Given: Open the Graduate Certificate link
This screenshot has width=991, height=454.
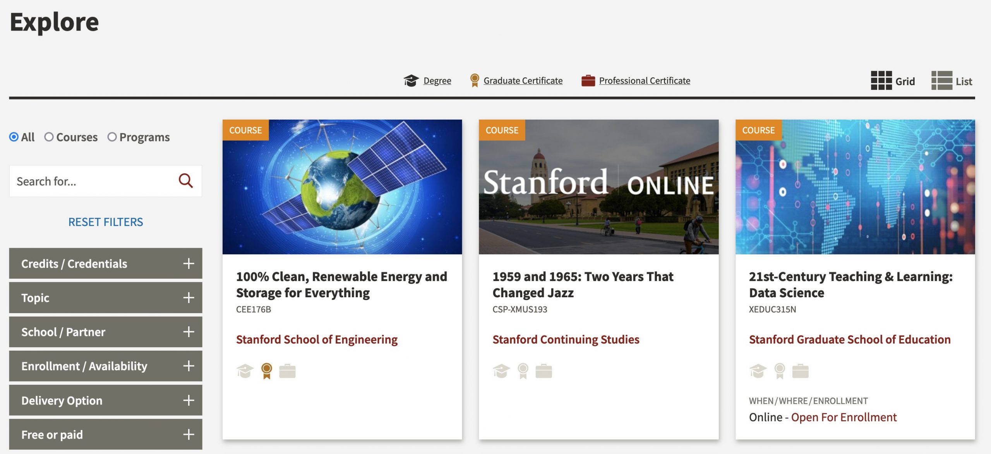Looking at the screenshot, I should coord(523,81).
